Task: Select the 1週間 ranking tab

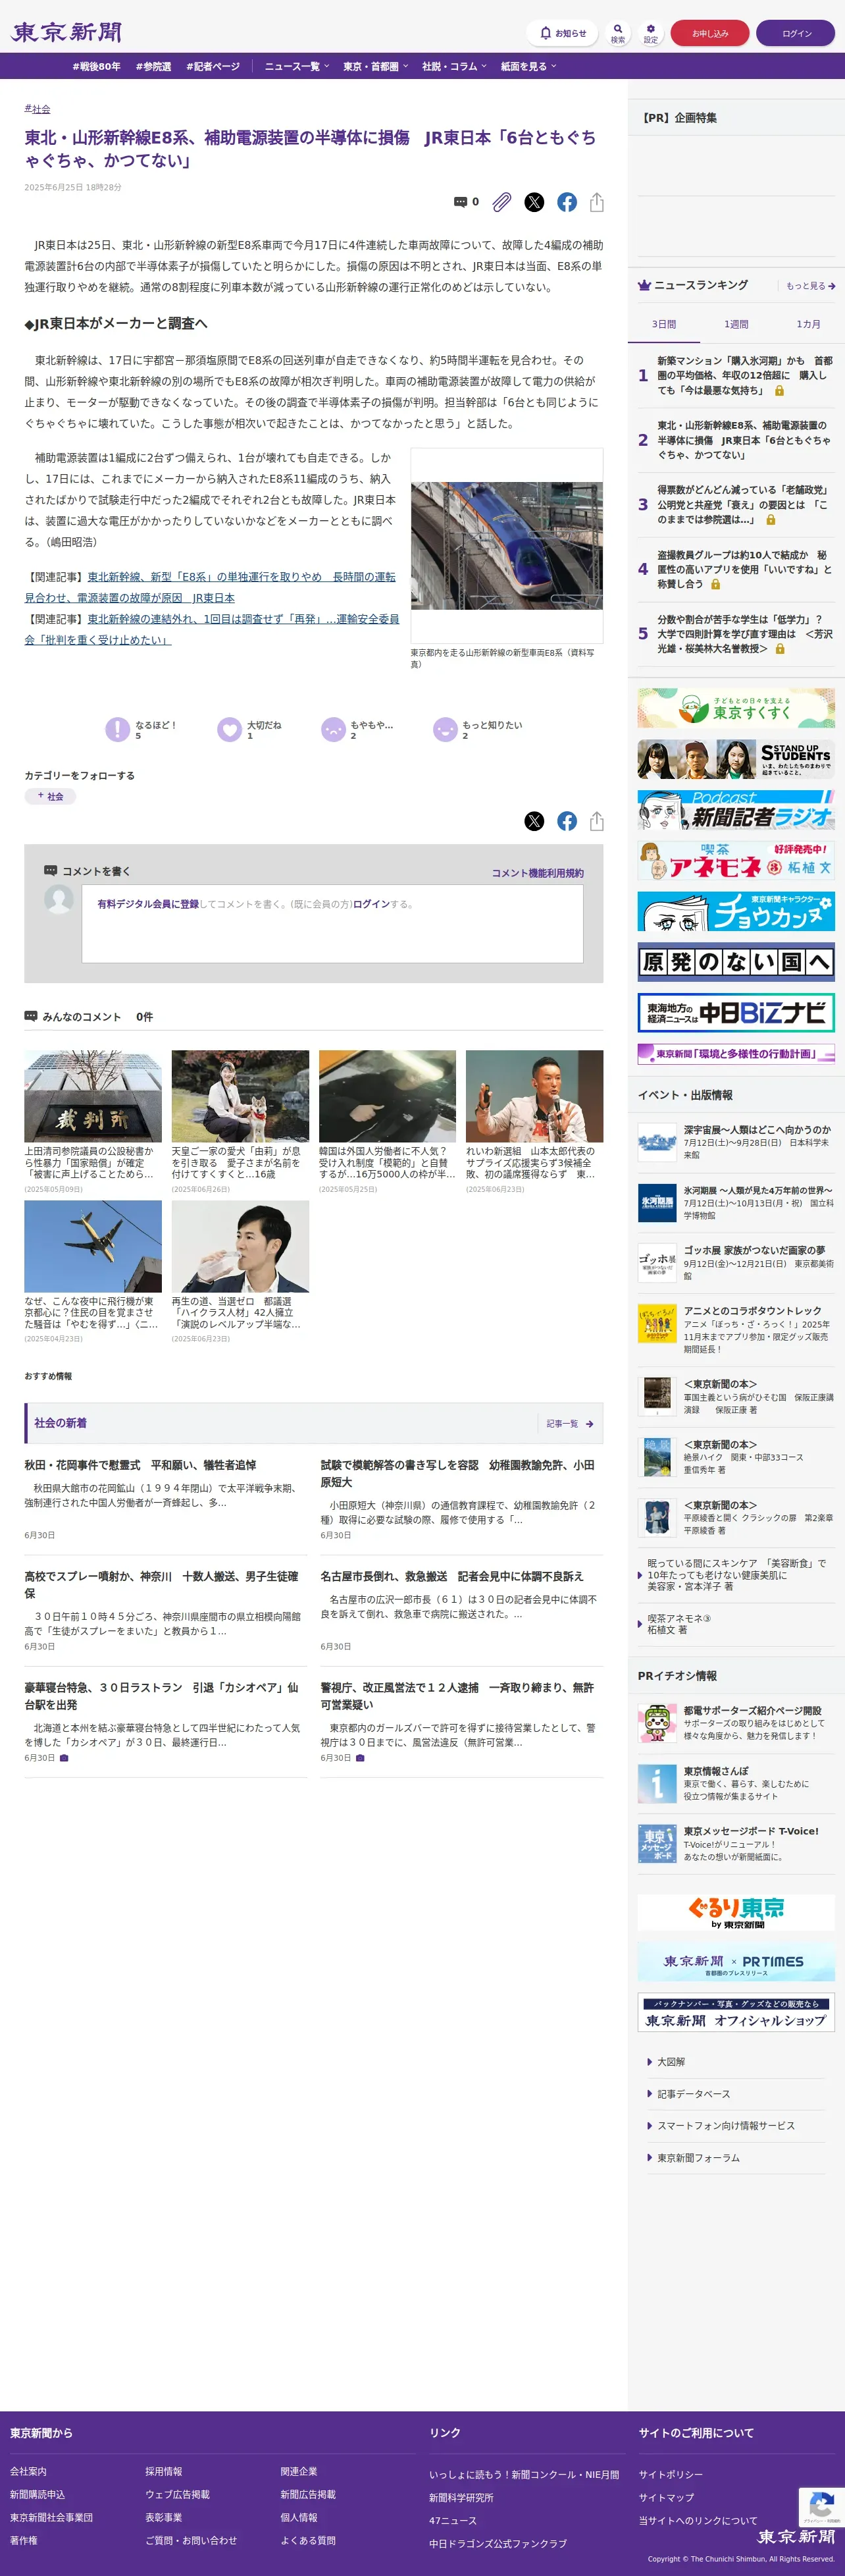Action: click(736, 324)
